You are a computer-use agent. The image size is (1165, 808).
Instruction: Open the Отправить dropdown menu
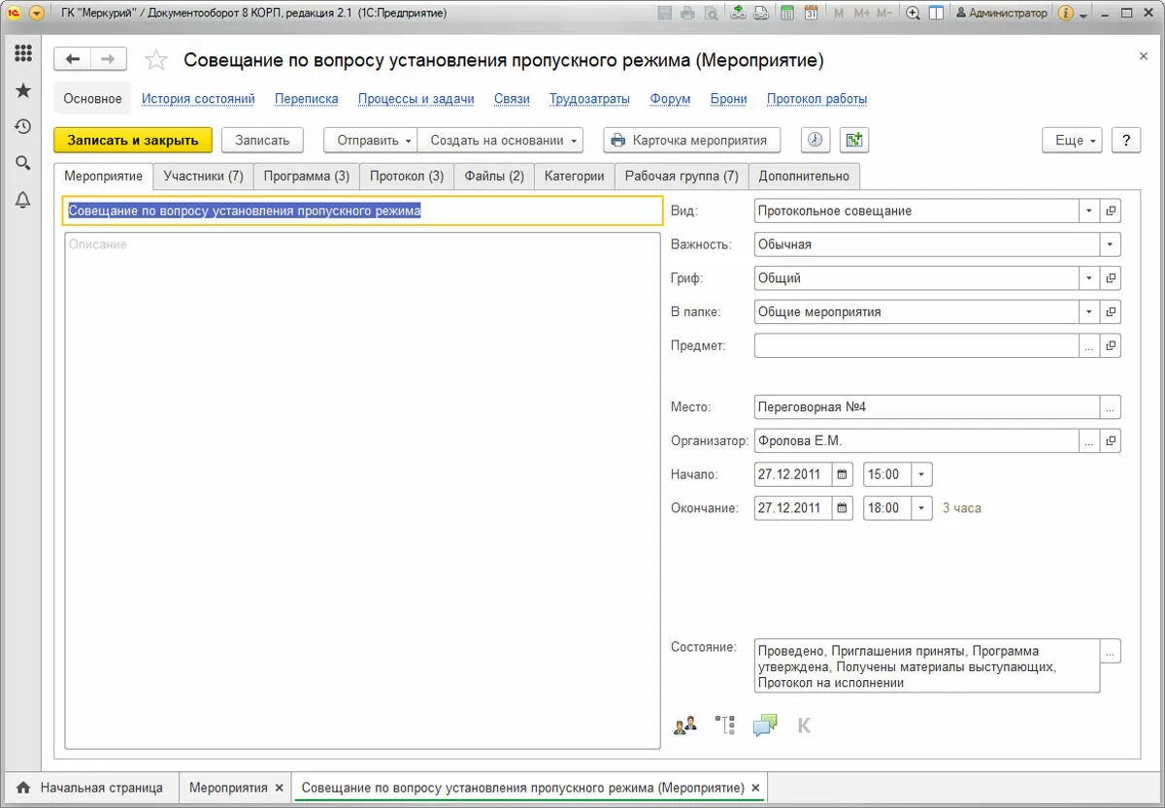[x=370, y=140]
